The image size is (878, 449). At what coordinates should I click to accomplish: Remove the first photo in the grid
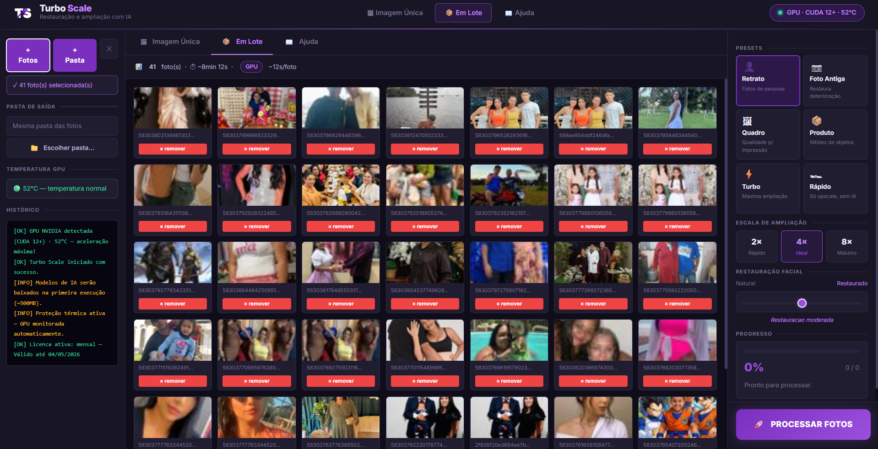coord(173,149)
